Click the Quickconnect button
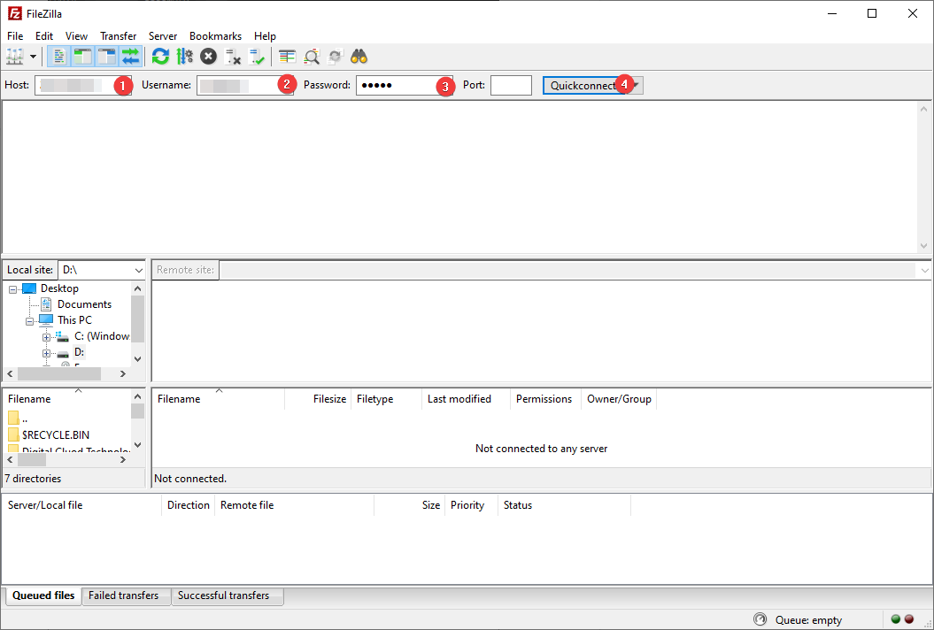Viewport: 934px width, 630px height. pyautogui.click(x=586, y=85)
